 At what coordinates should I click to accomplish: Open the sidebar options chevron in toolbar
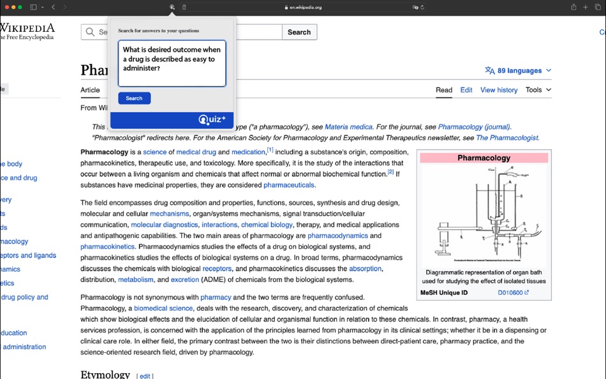43,7
